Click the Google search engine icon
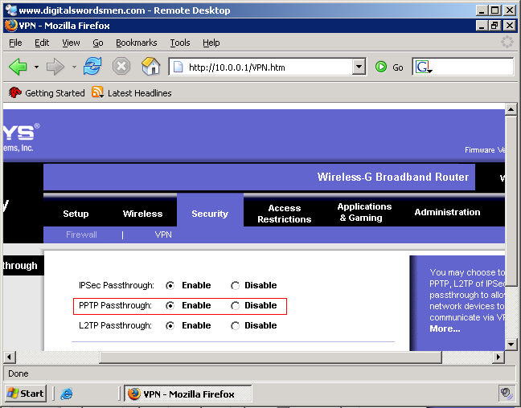 (x=423, y=67)
